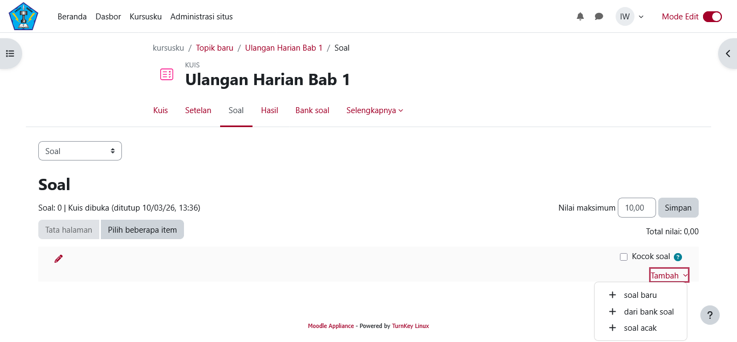Expand the right block drawer arrow
Screen dimensions: 737x342
[x=728, y=53]
